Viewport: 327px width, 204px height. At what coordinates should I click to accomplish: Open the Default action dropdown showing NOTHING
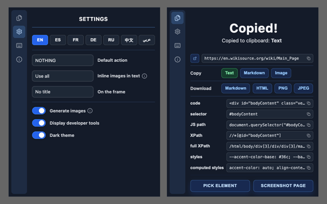pyautogui.click(x=62, y=60)
